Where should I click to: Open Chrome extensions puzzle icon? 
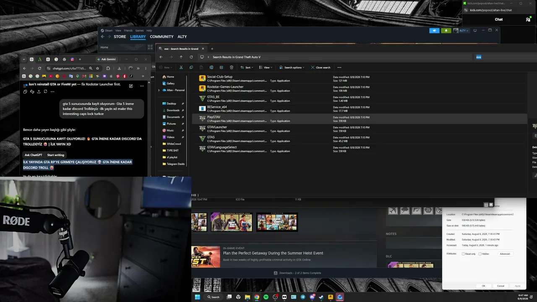coord(108,68)
